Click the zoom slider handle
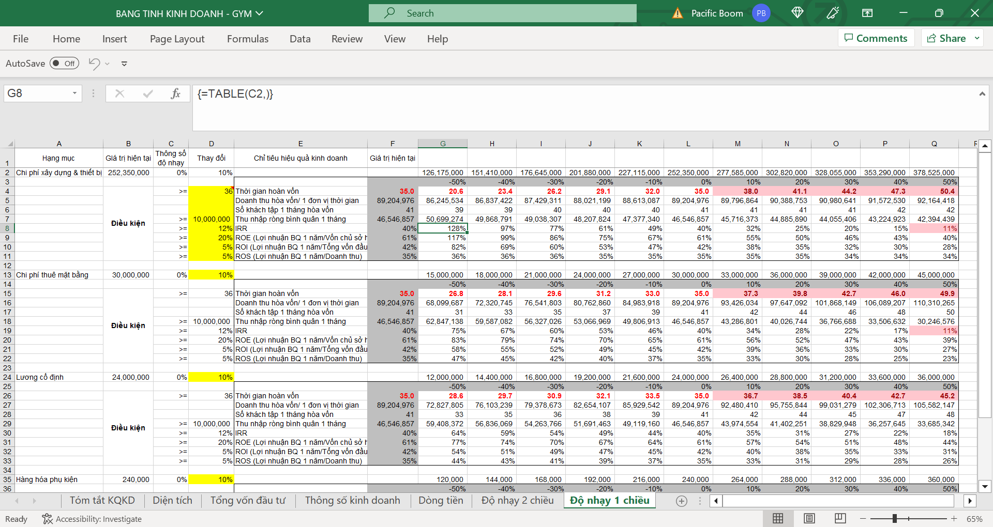The image size is (993, 527). tap(894, 518)
